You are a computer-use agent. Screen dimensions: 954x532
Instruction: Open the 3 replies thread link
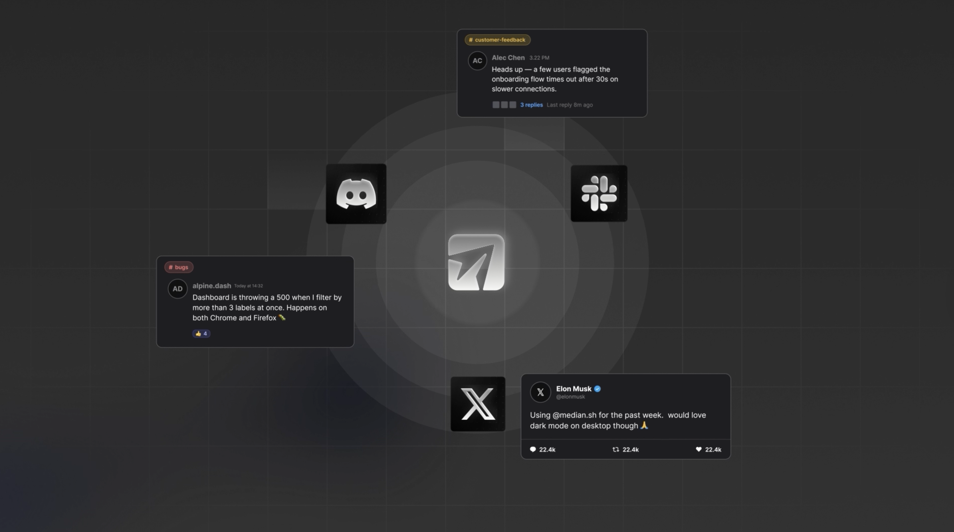click(531, 105)
